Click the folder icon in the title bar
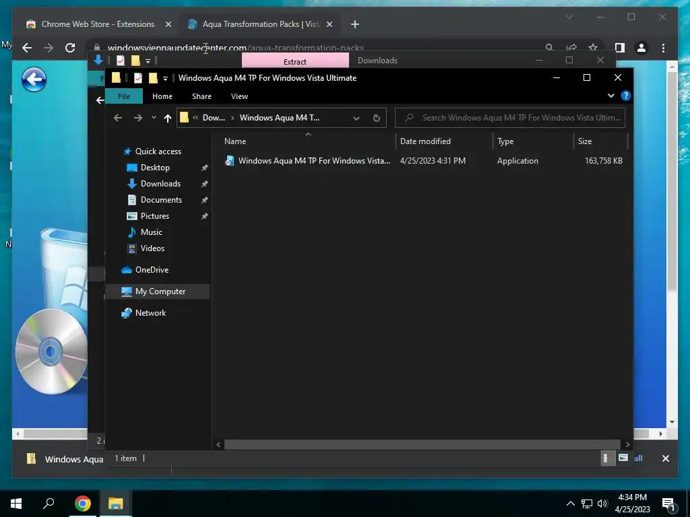This screenshot has height=517, width=690. click(x=116, y=78)
